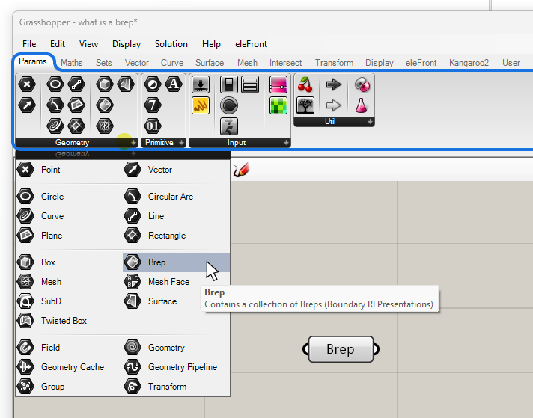Image resolution: width=533 pixels, height=418 pixels.
Task: Click the white outlined arrow icon in Util panel
Action: pyautogui.click(x=333, y=105)
